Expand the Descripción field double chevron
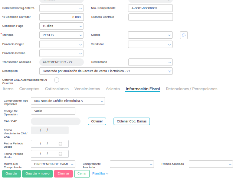 (x=170, y=71)
